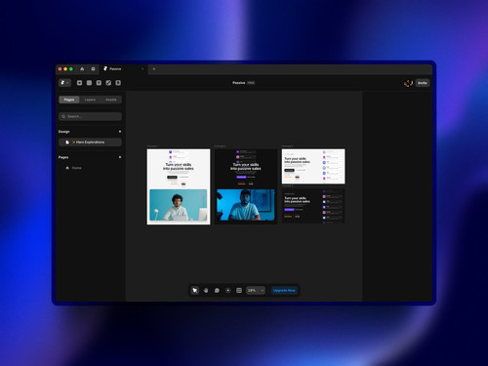Click the purple button in dark tall frame
The image size is (488, 366).
pos(241,177)
